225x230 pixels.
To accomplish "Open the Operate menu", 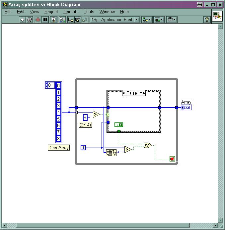I will pos(71,12).
